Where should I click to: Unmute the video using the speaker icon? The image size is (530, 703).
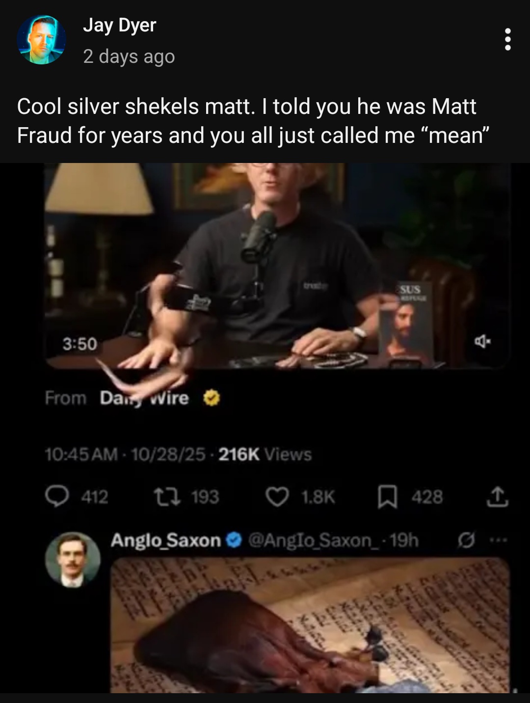tap(483, 341)
